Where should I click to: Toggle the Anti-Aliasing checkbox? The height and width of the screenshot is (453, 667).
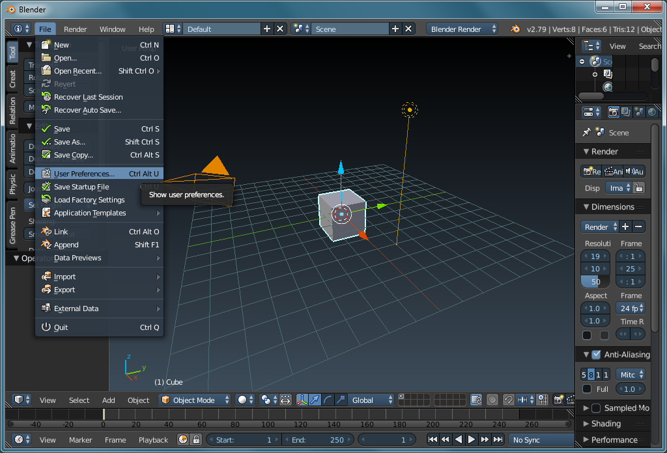[x=597, y=355]
